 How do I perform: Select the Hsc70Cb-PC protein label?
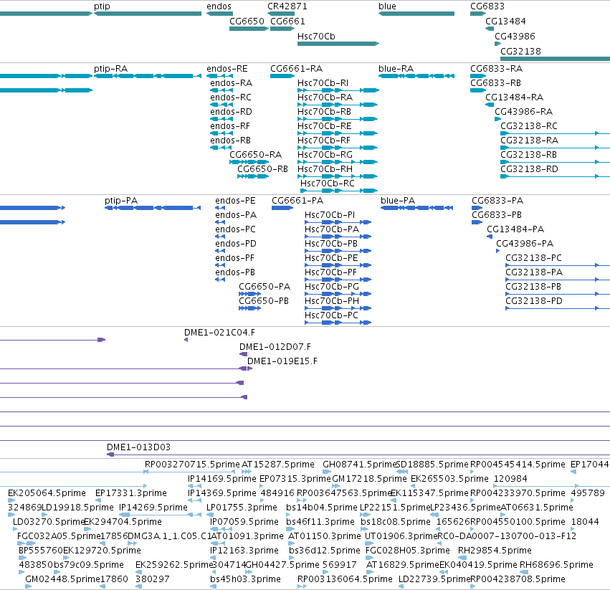click(x=331, y=315)
